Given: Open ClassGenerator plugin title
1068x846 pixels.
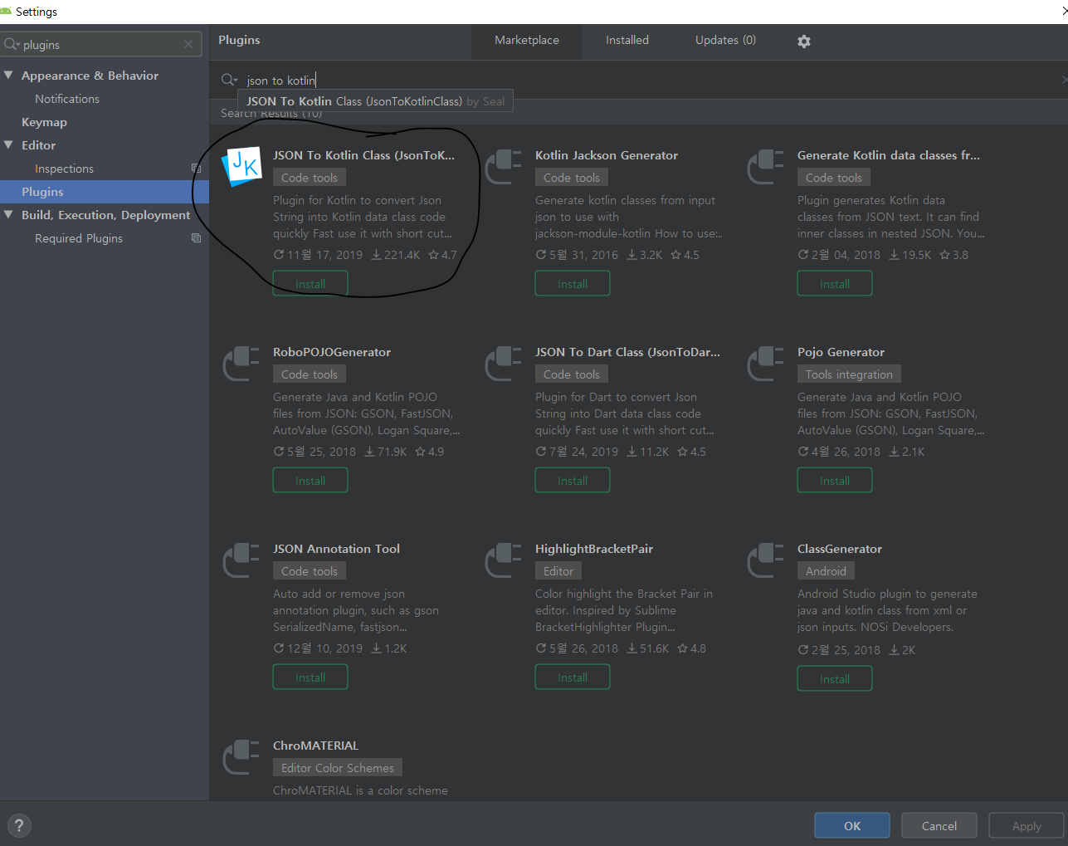Looking at the screenshot, I should (840, 549).
